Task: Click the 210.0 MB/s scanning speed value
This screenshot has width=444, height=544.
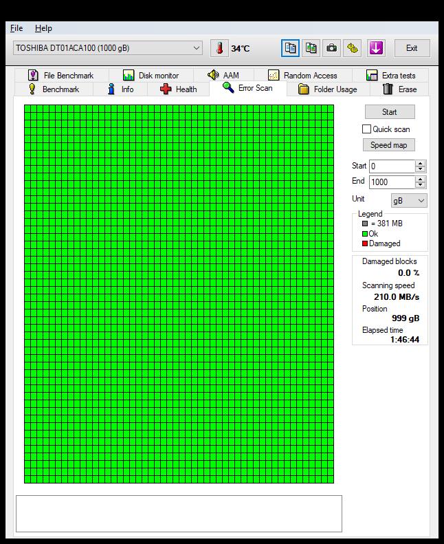Action: pyautogui.click(x=397, y=297)
